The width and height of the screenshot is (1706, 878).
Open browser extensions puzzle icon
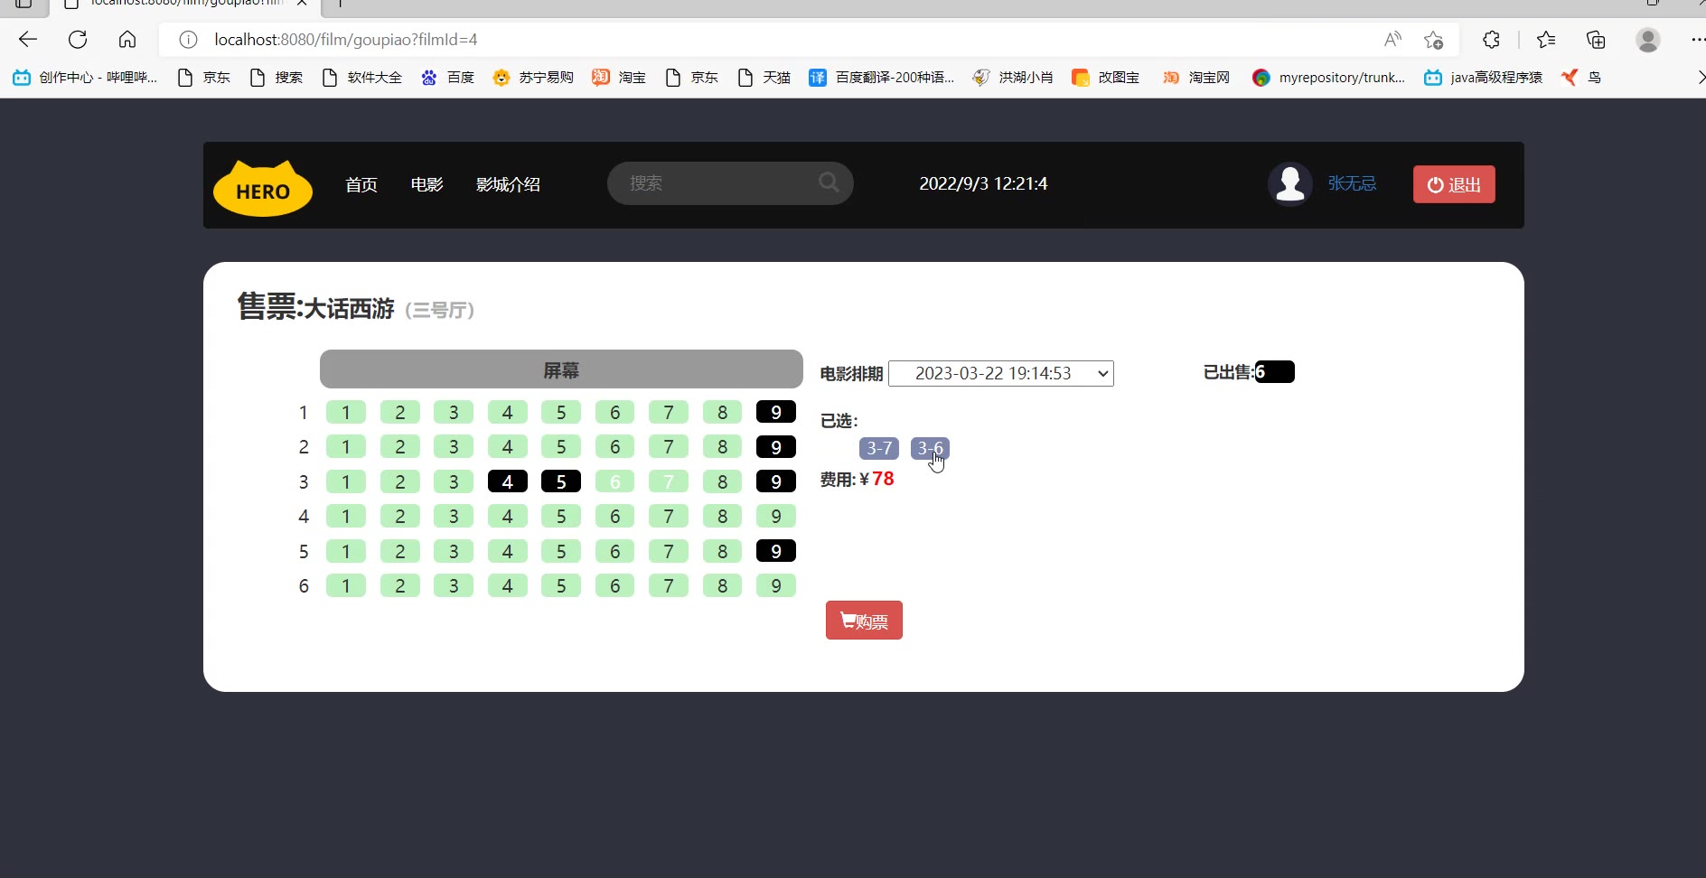point(1491,40)
